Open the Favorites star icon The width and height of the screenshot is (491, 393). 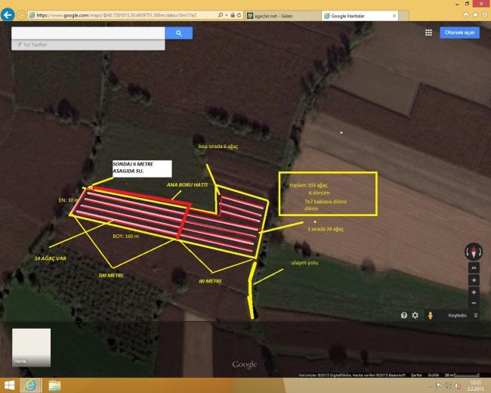(475, 14)
